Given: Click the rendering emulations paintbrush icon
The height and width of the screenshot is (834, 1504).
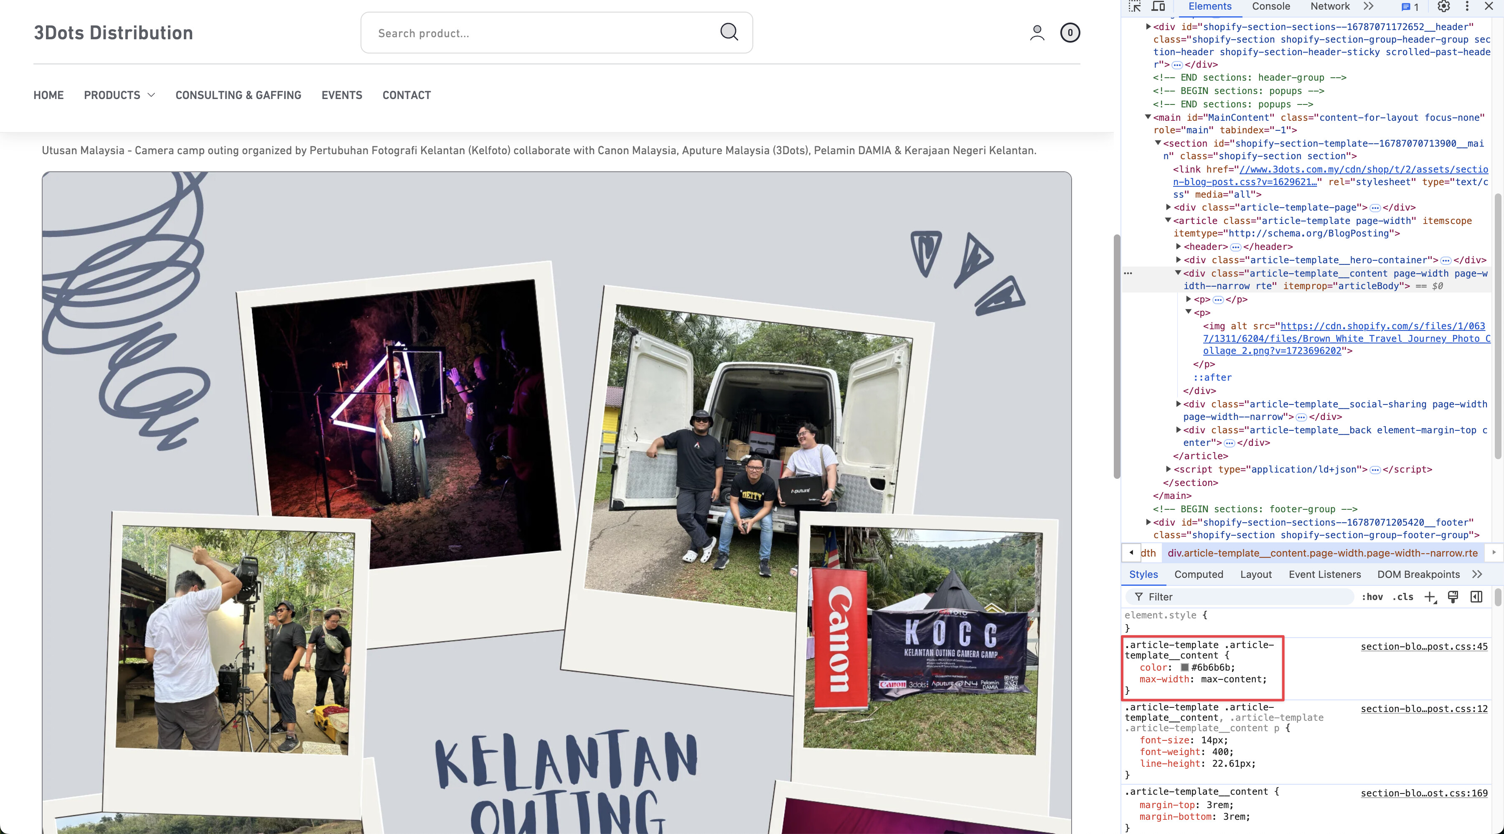Looking at the screenshot, I should tap(1453, 596).
